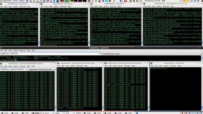203x114 pixels.
Task: Open Terminal menu in consumer terminal showing offset 170591
Action: (x=80, y=66)
